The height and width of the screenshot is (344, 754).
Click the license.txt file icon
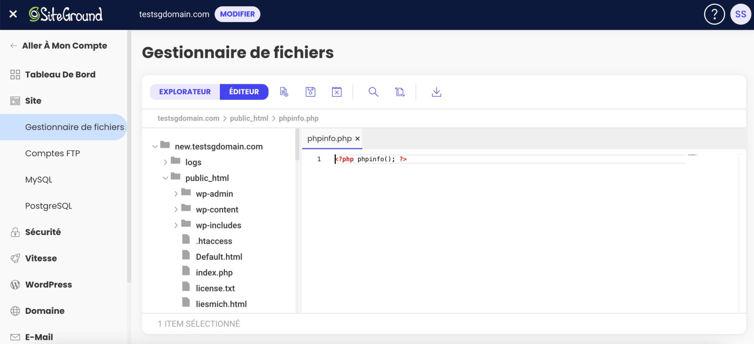click(186, 286)
